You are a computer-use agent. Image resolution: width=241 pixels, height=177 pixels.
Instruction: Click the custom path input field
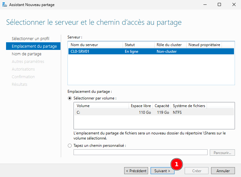(140, 152)
